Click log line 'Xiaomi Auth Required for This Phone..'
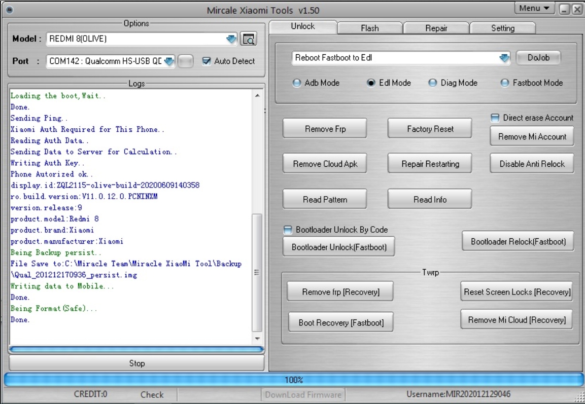 point(87,129)
